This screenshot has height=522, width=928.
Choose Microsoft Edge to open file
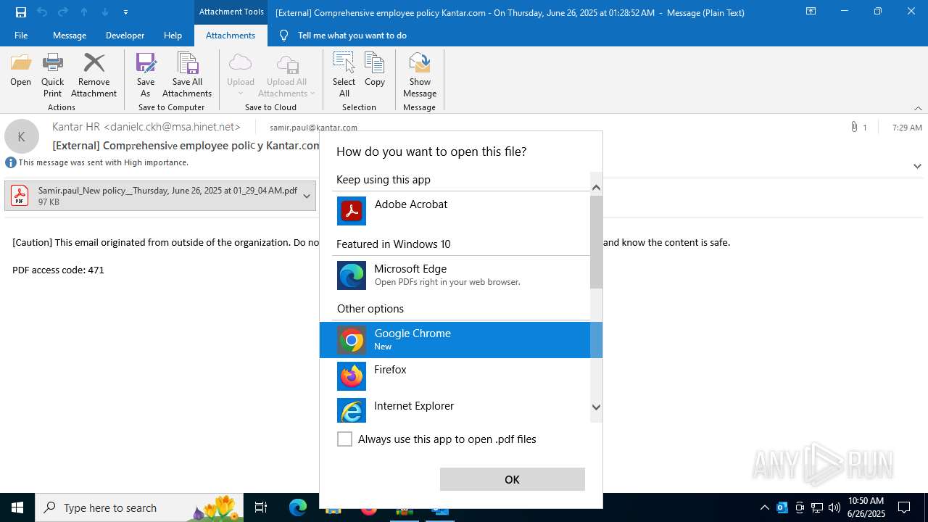461,275
